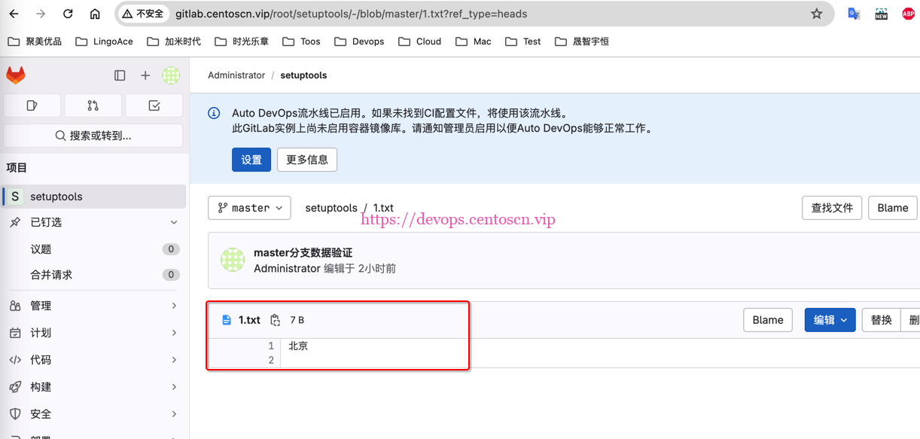Open the merge requests shortcut icon
The width and height of the screenshot is (920, 439).
(93, 105)
